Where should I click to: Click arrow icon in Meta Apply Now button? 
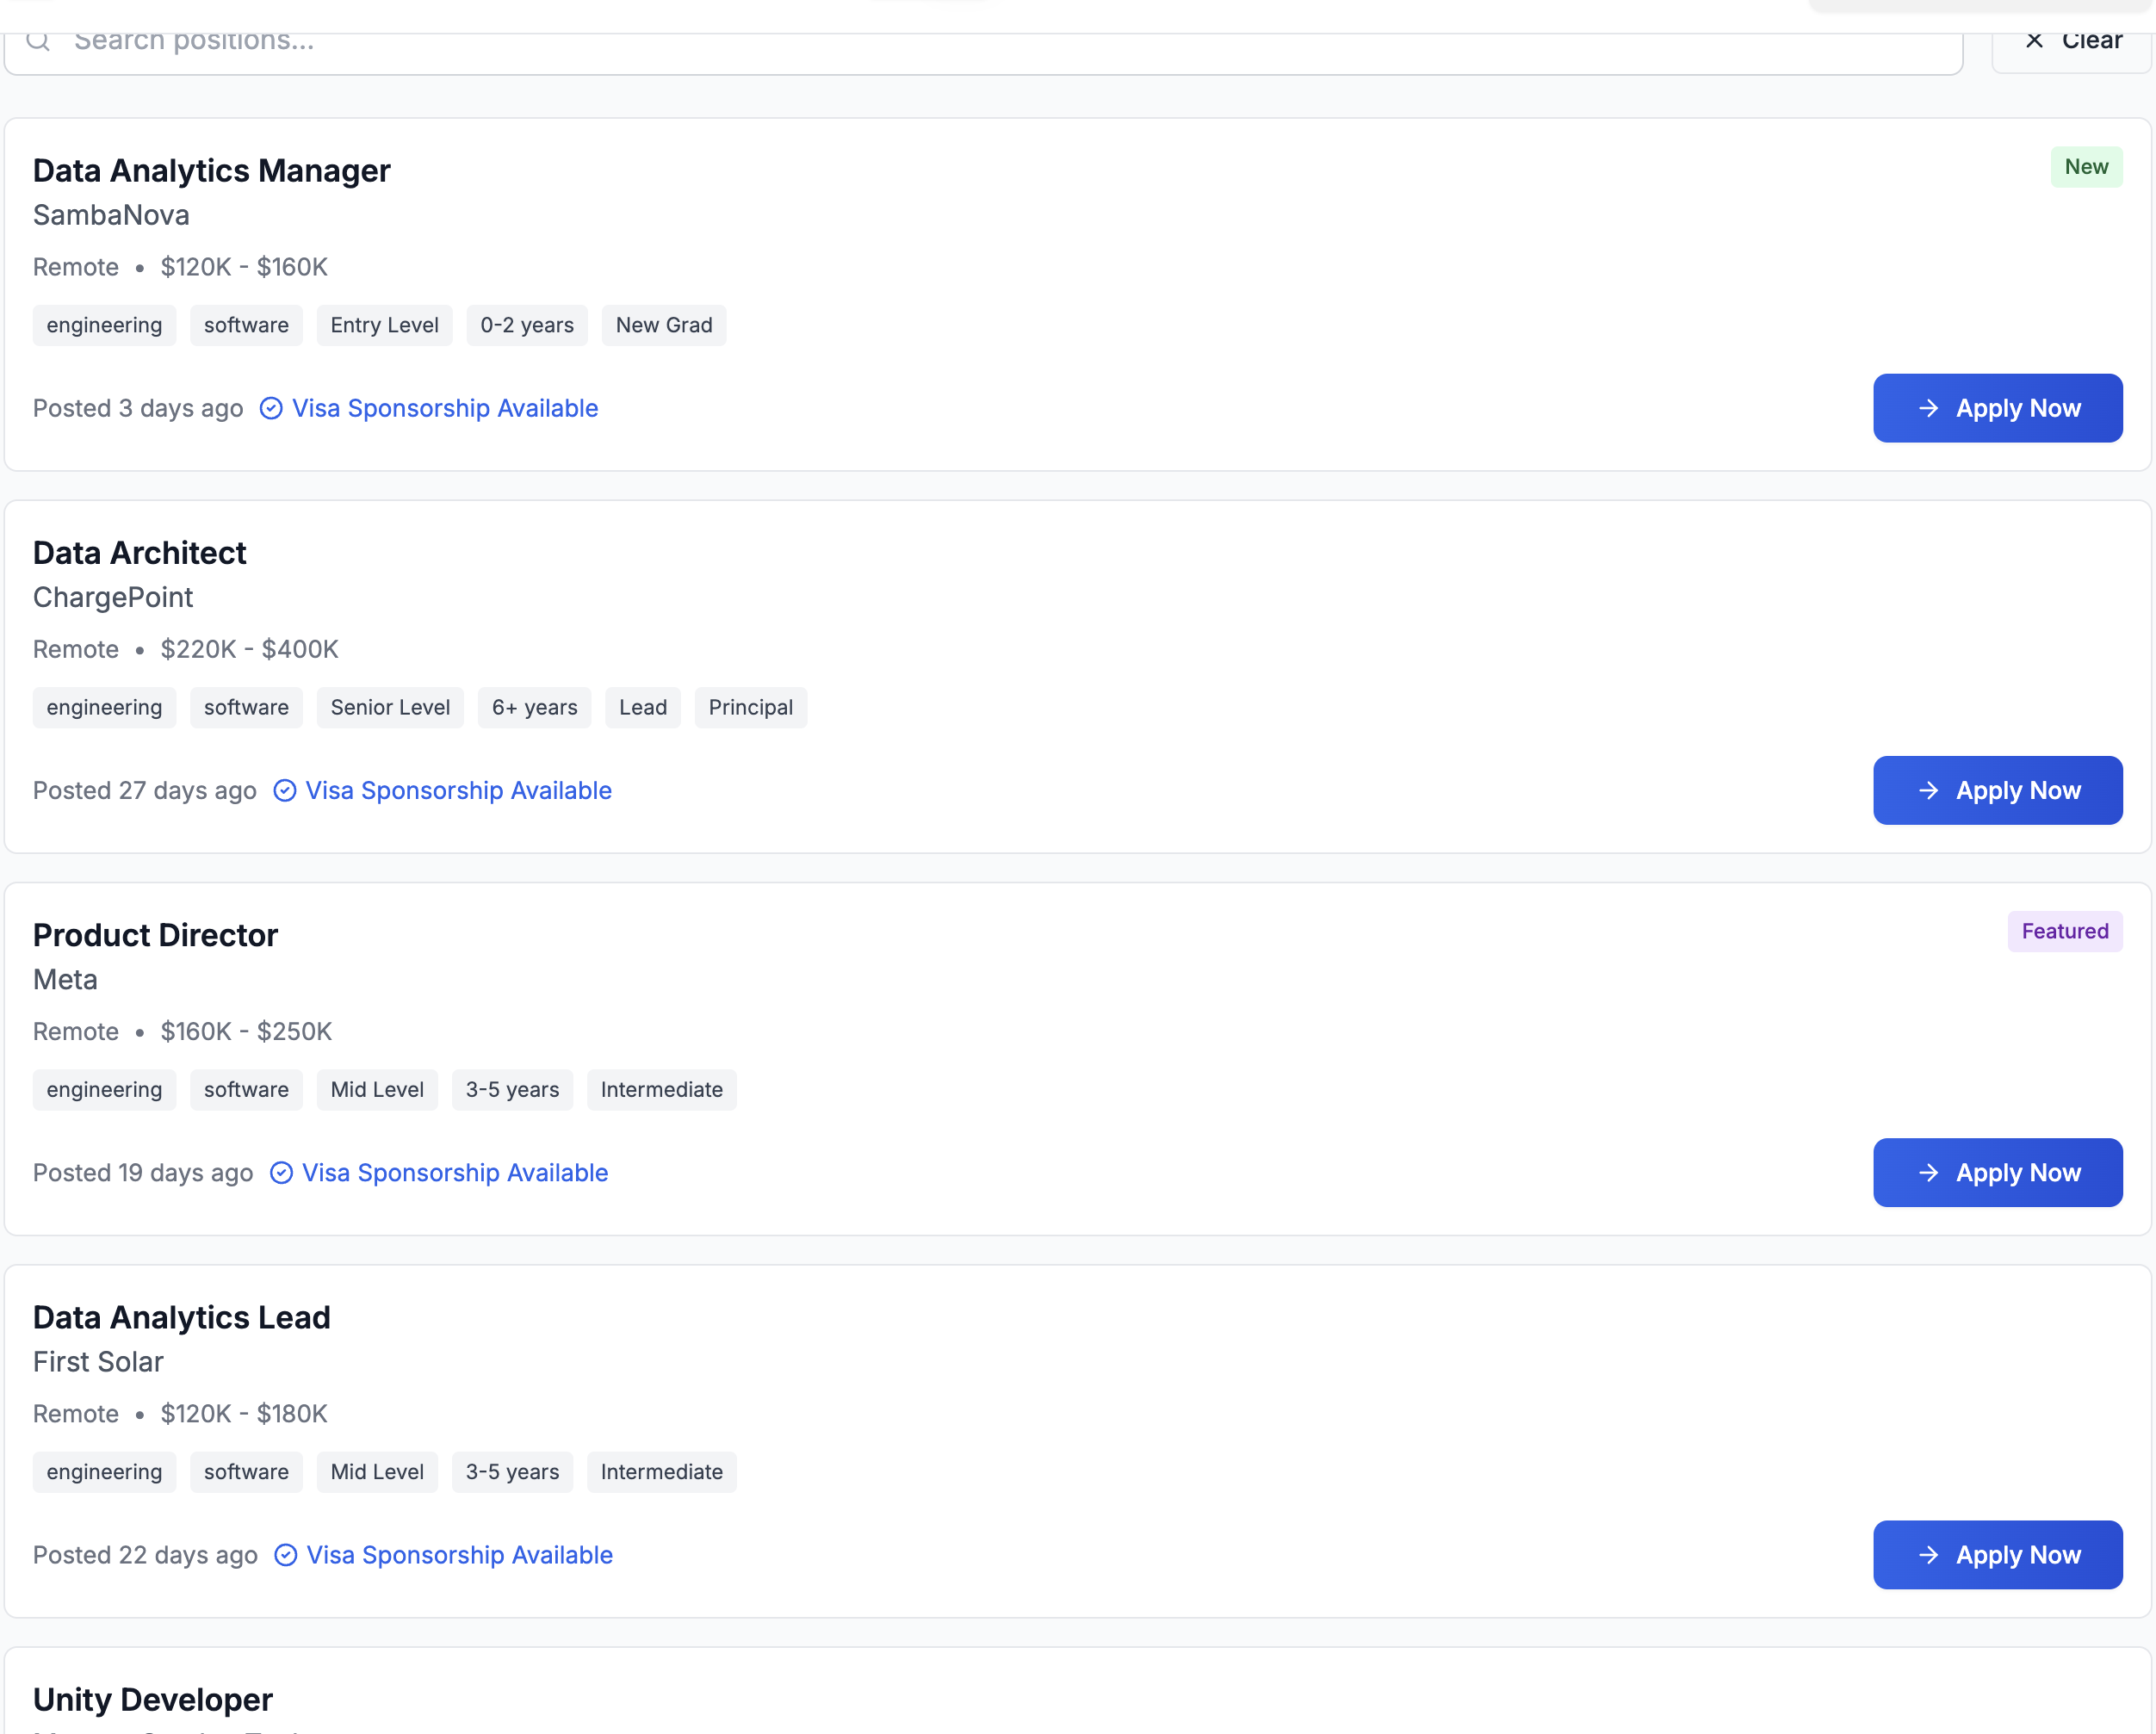point(1929,1172)
